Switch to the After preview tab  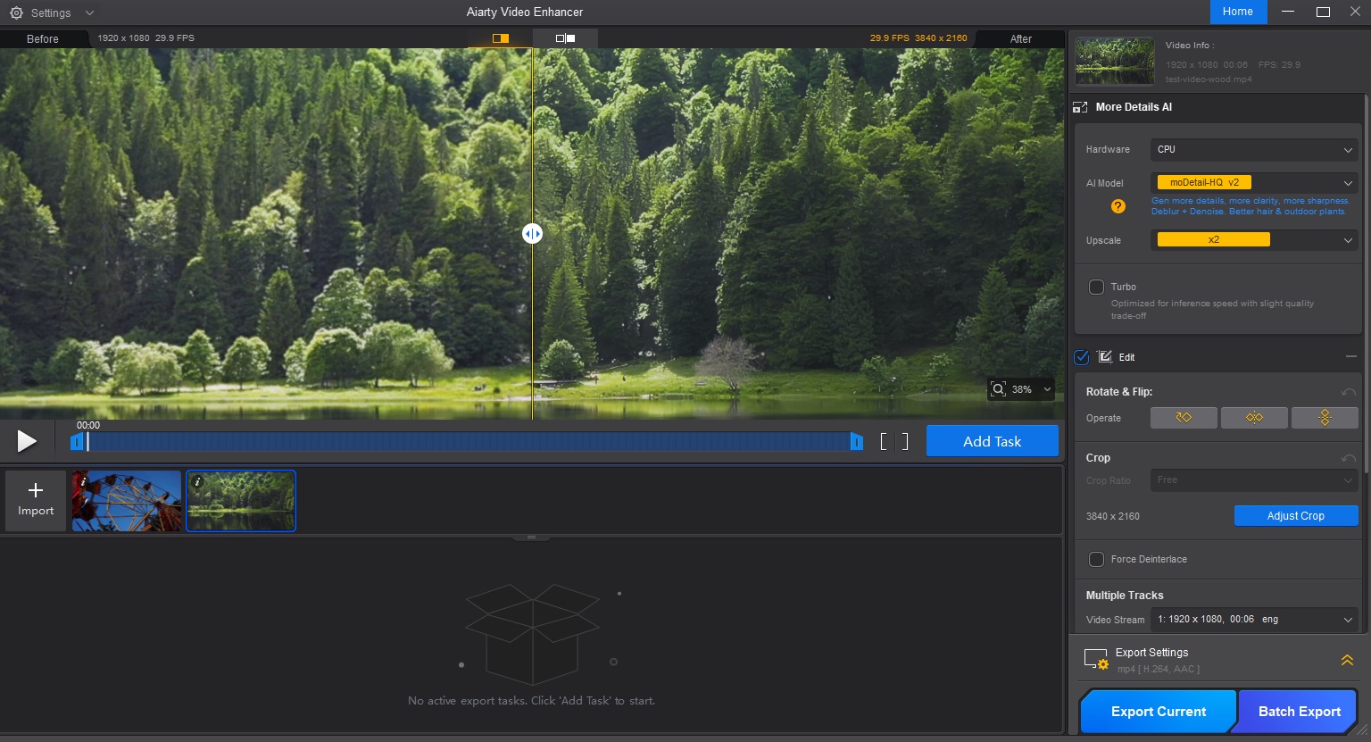(1020, 38)
